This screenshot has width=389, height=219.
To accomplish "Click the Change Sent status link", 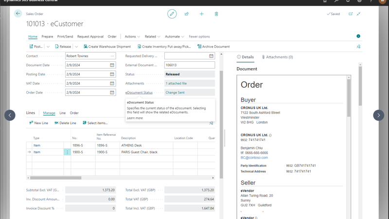I will 175,92.
